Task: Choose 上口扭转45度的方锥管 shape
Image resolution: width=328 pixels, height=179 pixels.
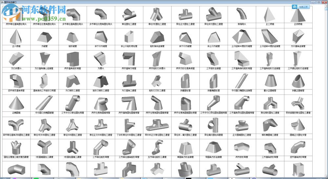Action: click(x=242, y=37)
